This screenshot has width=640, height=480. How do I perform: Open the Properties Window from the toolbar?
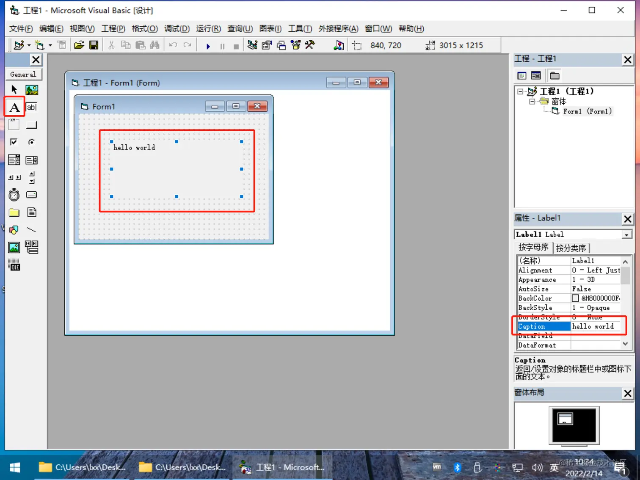(x=267, y=45)
